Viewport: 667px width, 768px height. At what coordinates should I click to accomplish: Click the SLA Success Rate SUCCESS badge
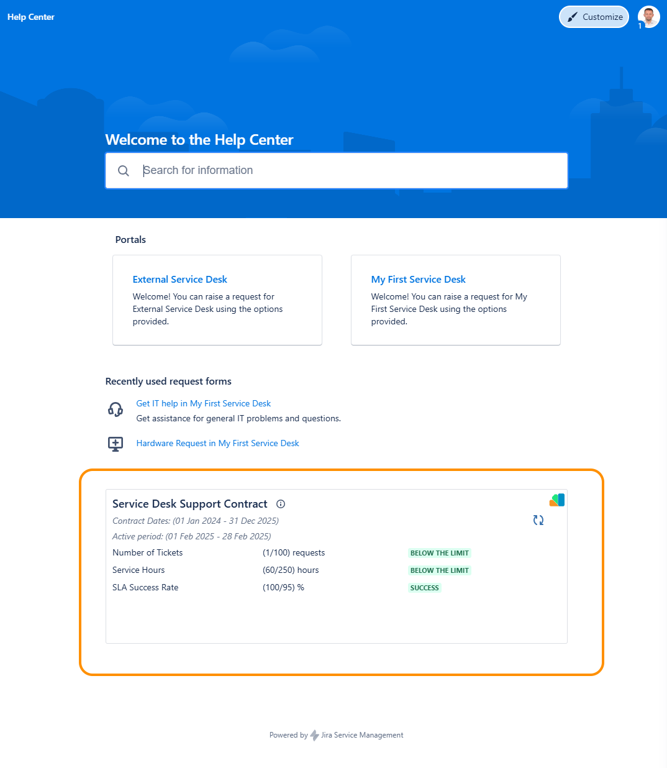point(425,588)
